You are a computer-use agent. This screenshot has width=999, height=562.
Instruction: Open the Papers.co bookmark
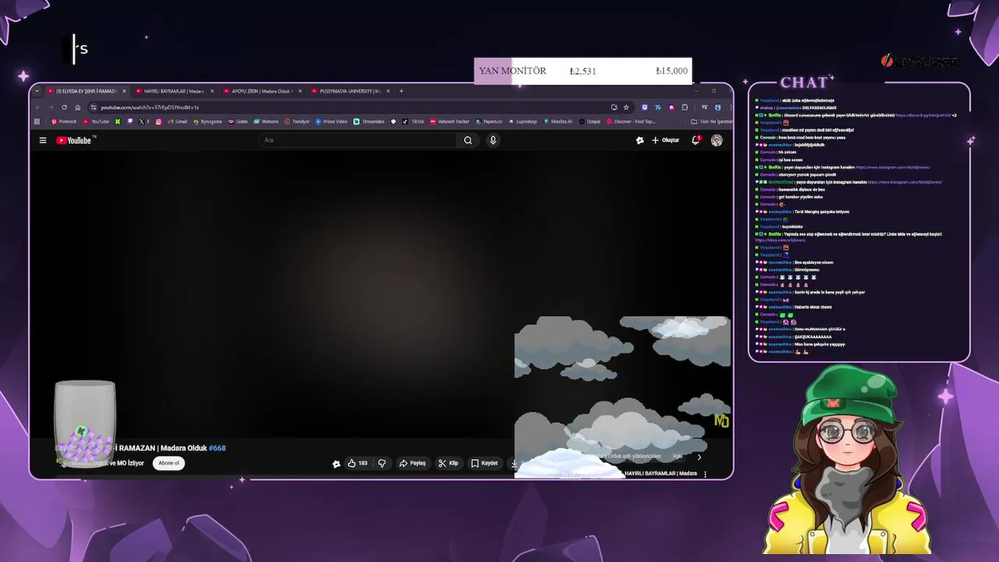coord(489,121)
